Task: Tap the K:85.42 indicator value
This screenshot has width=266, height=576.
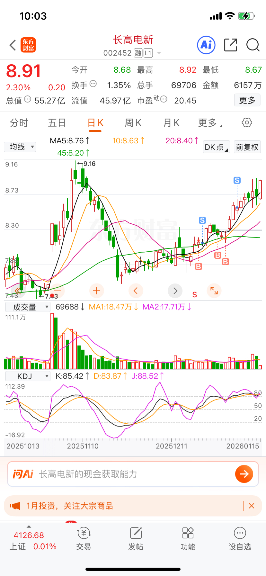Action: point(72,376)
